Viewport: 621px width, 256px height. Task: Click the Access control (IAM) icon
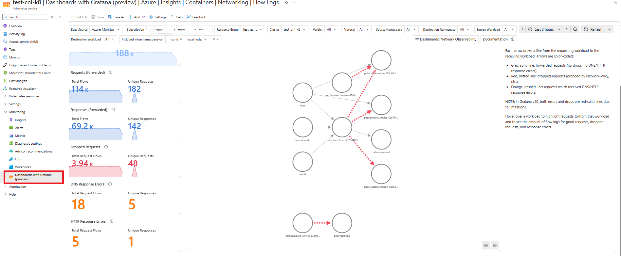[5, 41]
